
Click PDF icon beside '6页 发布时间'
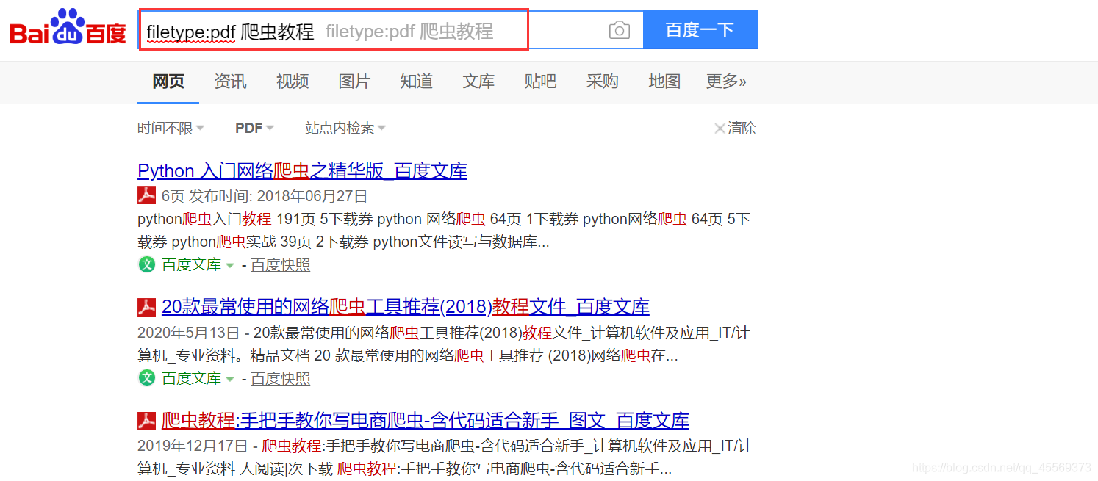[x=146, y=195]
